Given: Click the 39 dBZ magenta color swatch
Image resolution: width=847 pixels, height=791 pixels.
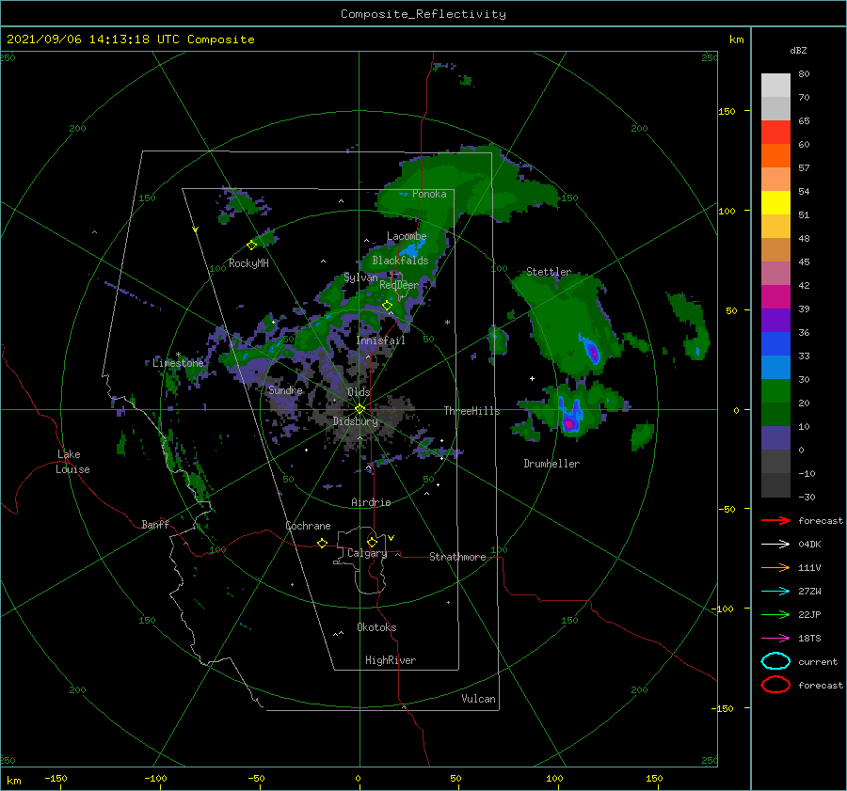Looking at the screenshot, I should pos(775,296).
